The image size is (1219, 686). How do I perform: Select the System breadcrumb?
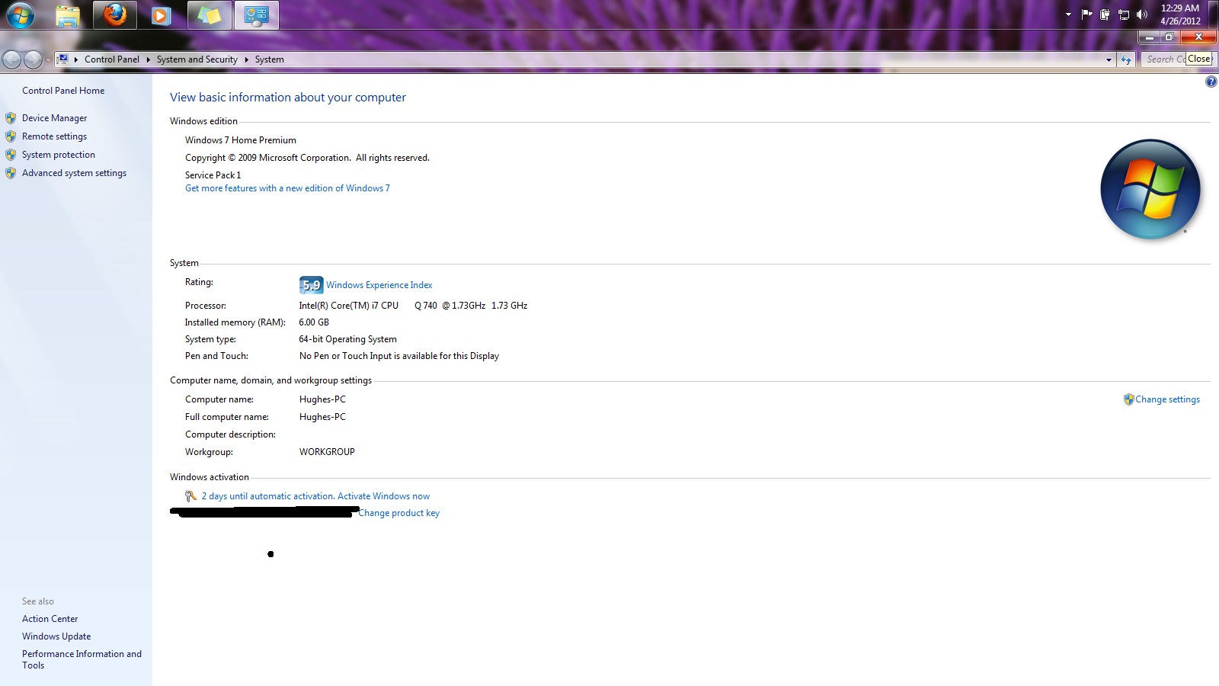pyautogui.click(x=270, y=59)
